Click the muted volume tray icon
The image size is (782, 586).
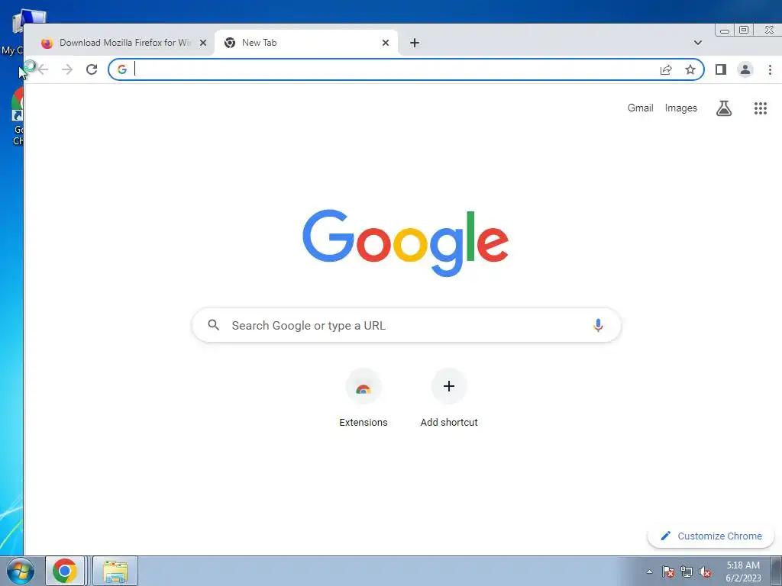[x=705, y=572]
